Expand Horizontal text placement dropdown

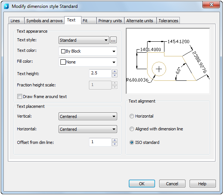coord(88,129)
